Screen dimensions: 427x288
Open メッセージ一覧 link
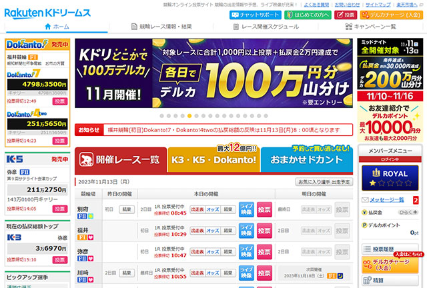pyautogui.click(x=387, y=200)
